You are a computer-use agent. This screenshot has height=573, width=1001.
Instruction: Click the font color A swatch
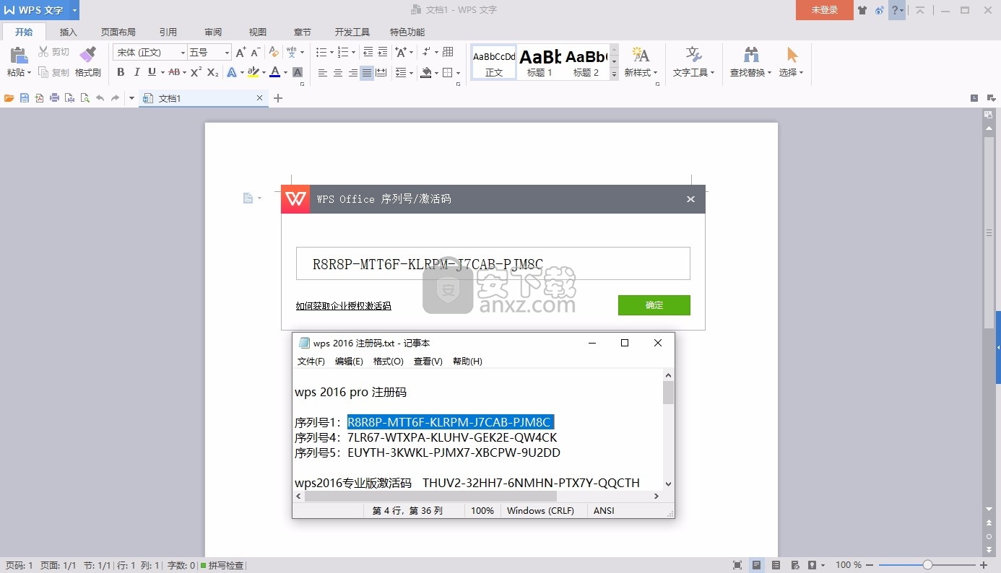274,72
